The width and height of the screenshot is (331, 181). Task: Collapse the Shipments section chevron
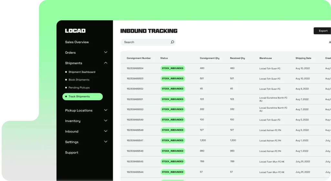(106, 63)
